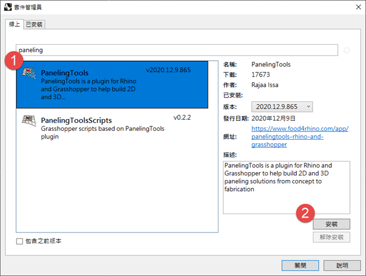Screen dimensions: 366x276
Task: Click the description text box
Action: (286, 188)
